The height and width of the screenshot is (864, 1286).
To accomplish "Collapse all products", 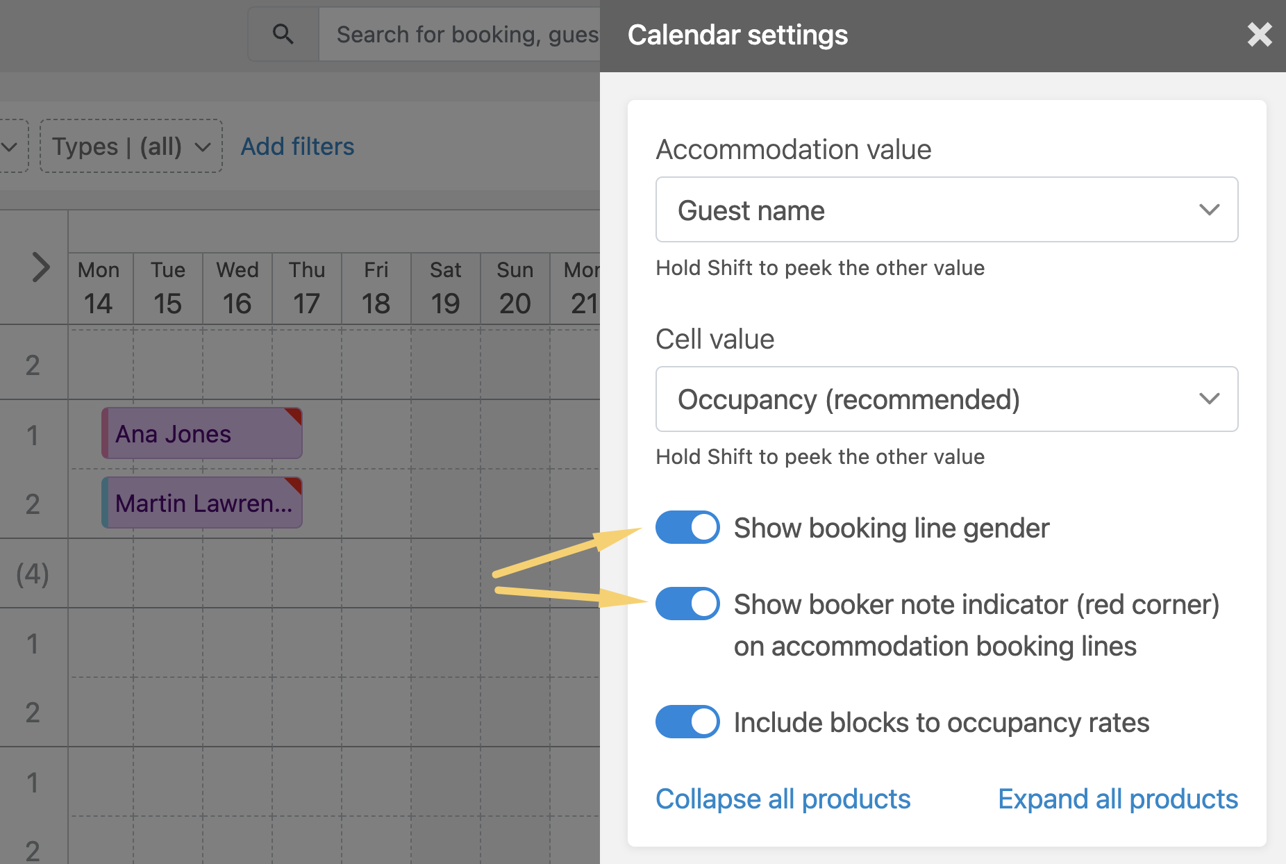I will [x=783, y=799].
